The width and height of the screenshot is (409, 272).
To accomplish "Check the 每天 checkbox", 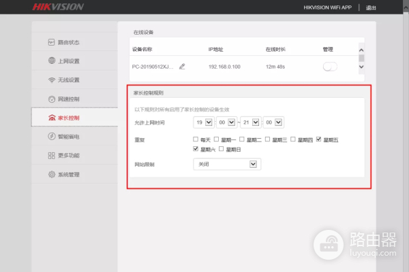I will pos(196,139).
